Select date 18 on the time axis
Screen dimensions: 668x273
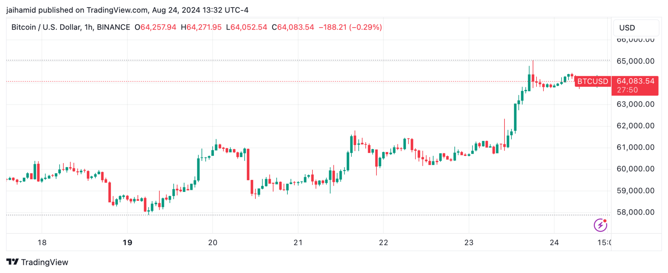pyautogui.click(x=42, y=243)
